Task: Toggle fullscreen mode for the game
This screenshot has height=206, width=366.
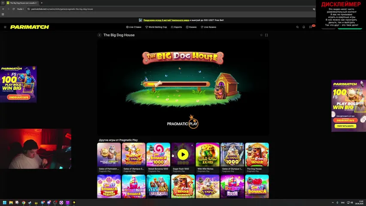Action: tap(266, 35)
